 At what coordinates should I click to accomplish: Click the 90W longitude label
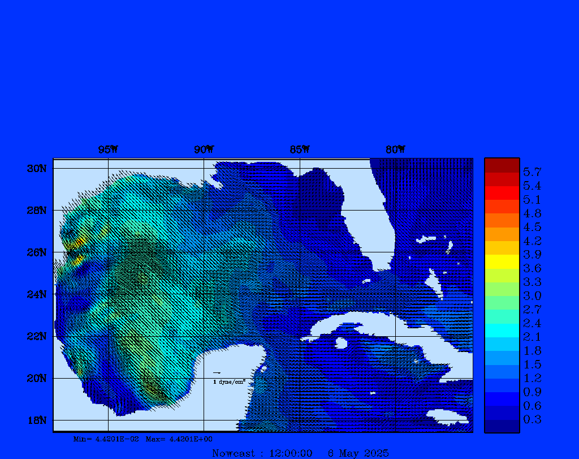[x=204, y=149]
